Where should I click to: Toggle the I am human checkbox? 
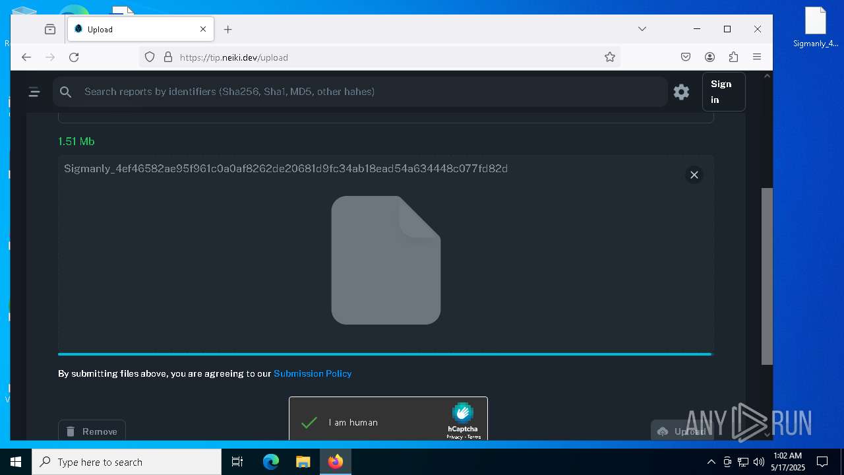(x=309, y=423)
